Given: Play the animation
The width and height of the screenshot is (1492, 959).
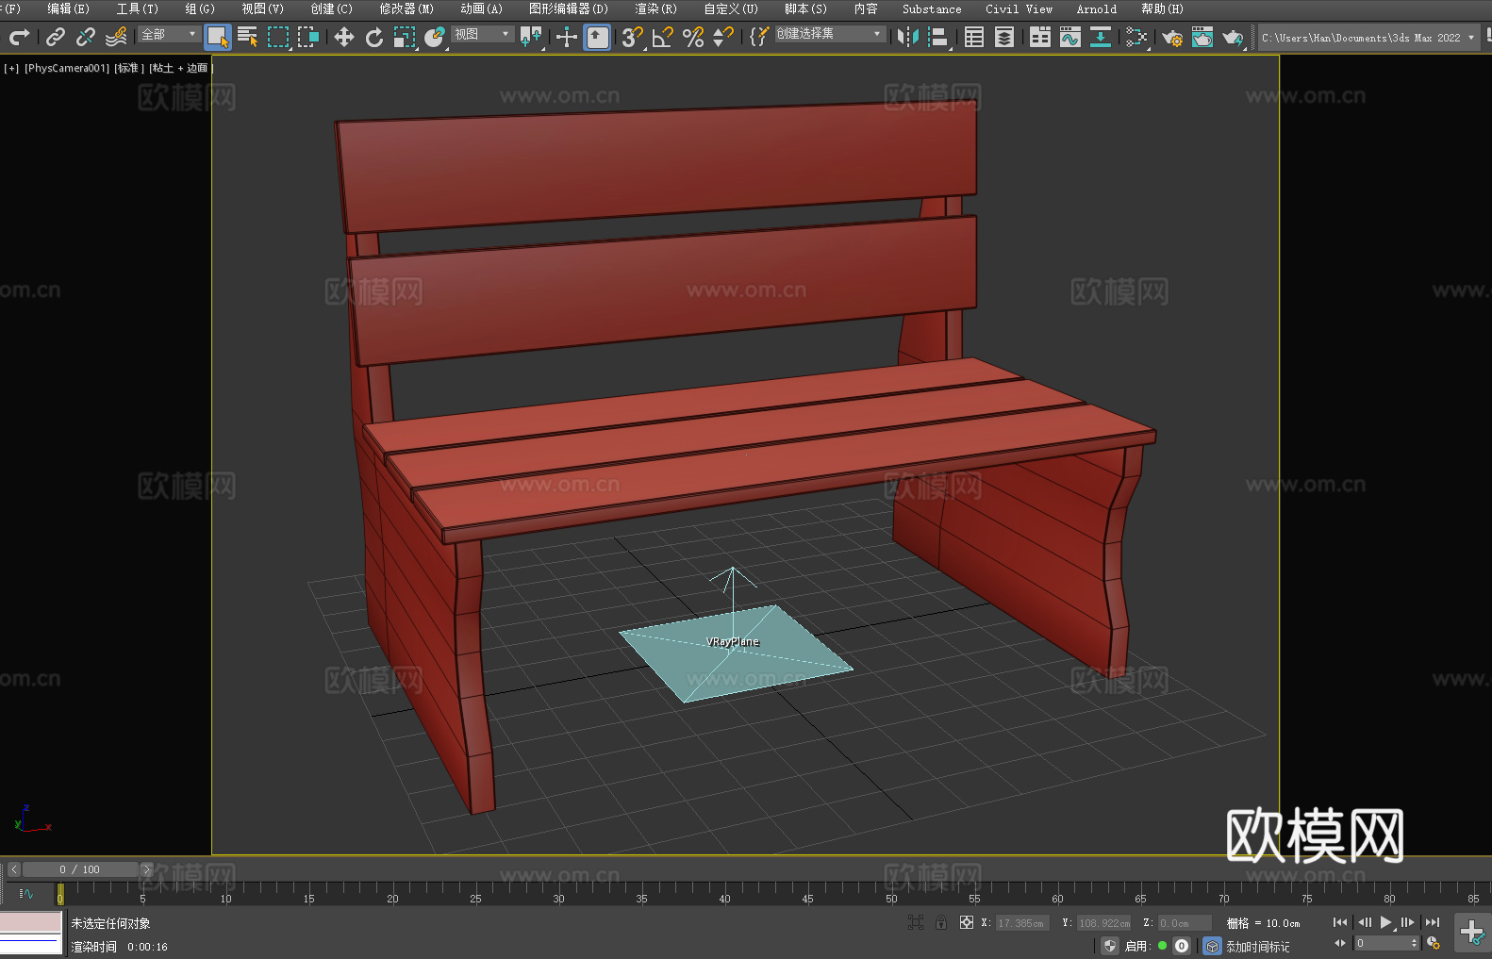Looking at the screenshot, I should point(1386,922).
